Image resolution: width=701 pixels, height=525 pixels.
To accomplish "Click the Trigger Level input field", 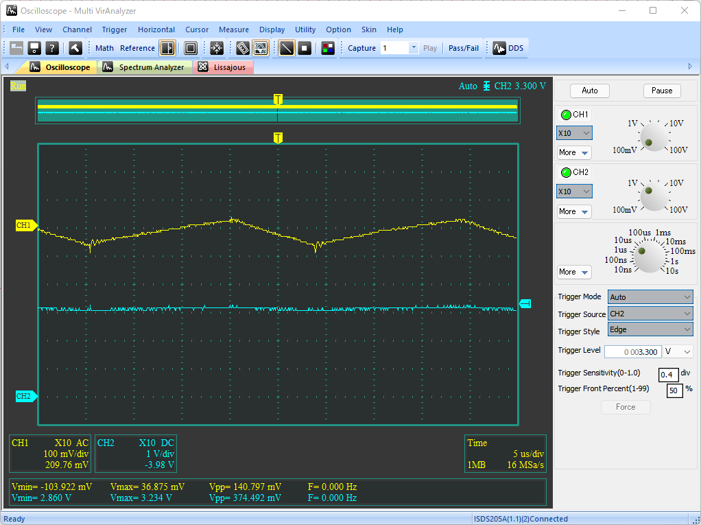I will [632, 351].
